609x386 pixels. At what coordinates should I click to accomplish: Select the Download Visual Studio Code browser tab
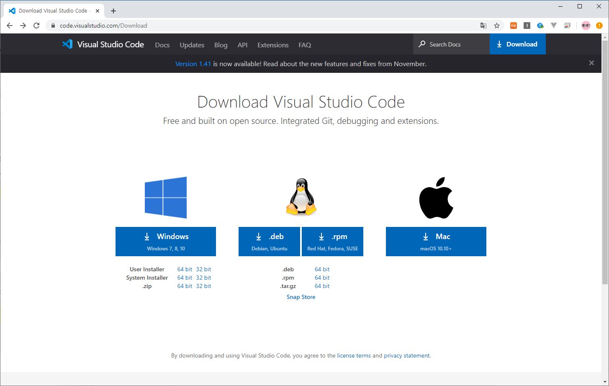(54, 11)
